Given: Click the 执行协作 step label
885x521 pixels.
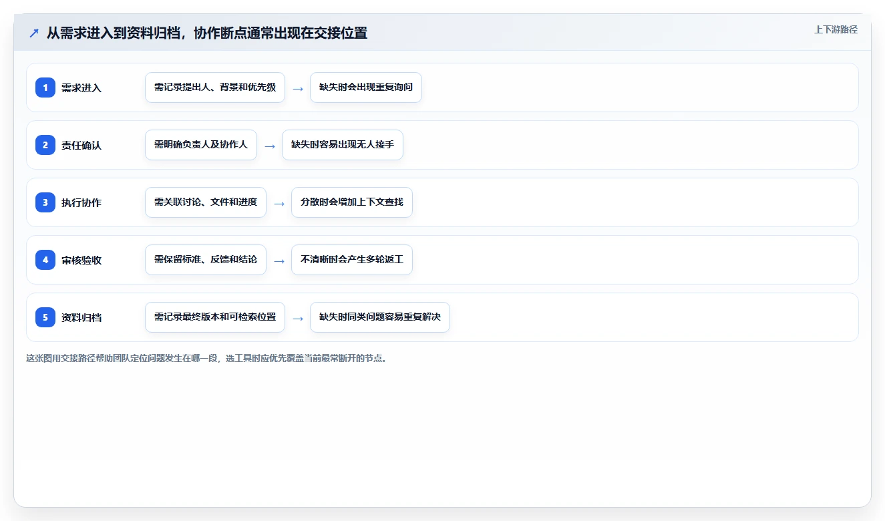Looking at the screenshot, I should click(81, 202).
